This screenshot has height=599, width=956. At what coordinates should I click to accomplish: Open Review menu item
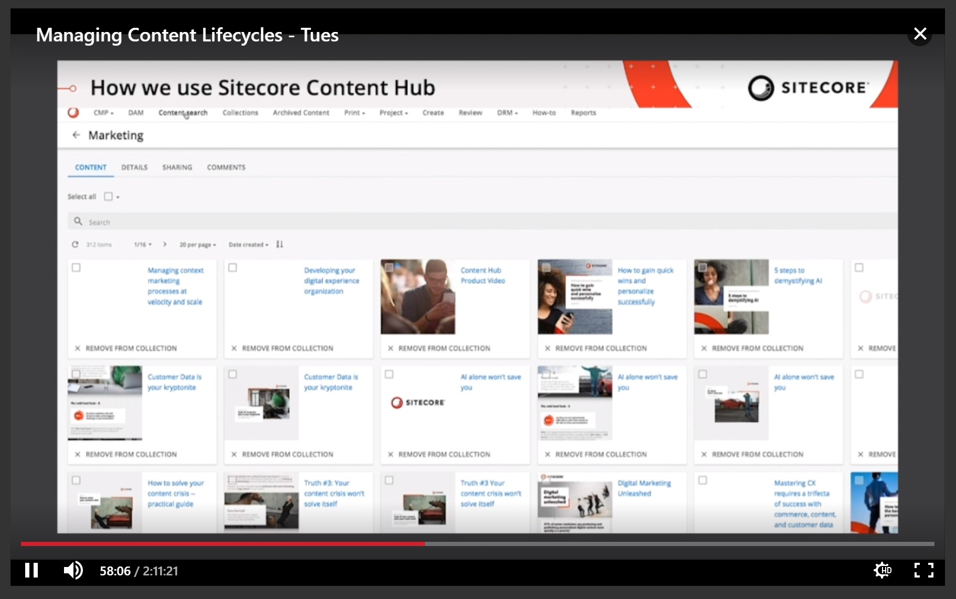[471, 113]
